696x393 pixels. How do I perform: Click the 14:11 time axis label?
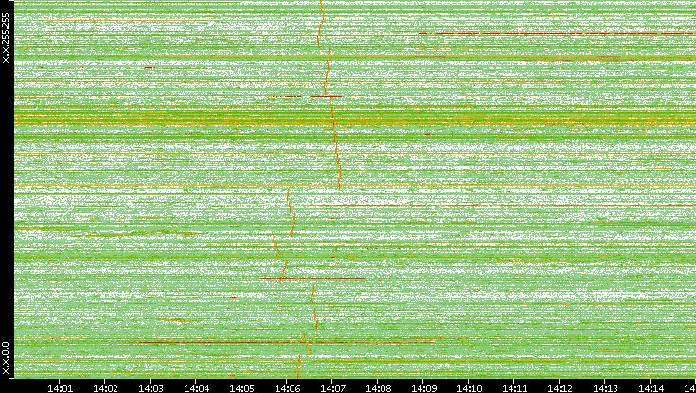pos(514,388)
